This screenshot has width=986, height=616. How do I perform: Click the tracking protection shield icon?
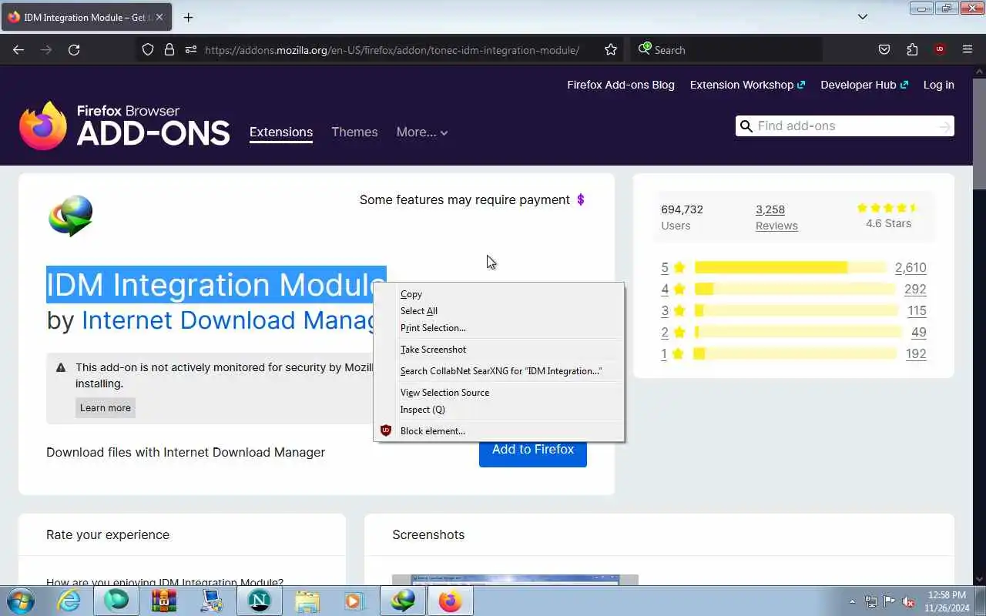point(148,49)
